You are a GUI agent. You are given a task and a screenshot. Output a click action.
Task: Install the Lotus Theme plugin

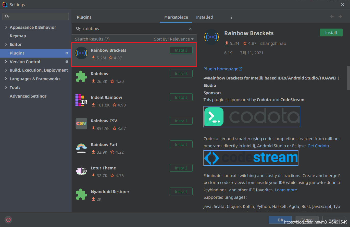(181, 168)
